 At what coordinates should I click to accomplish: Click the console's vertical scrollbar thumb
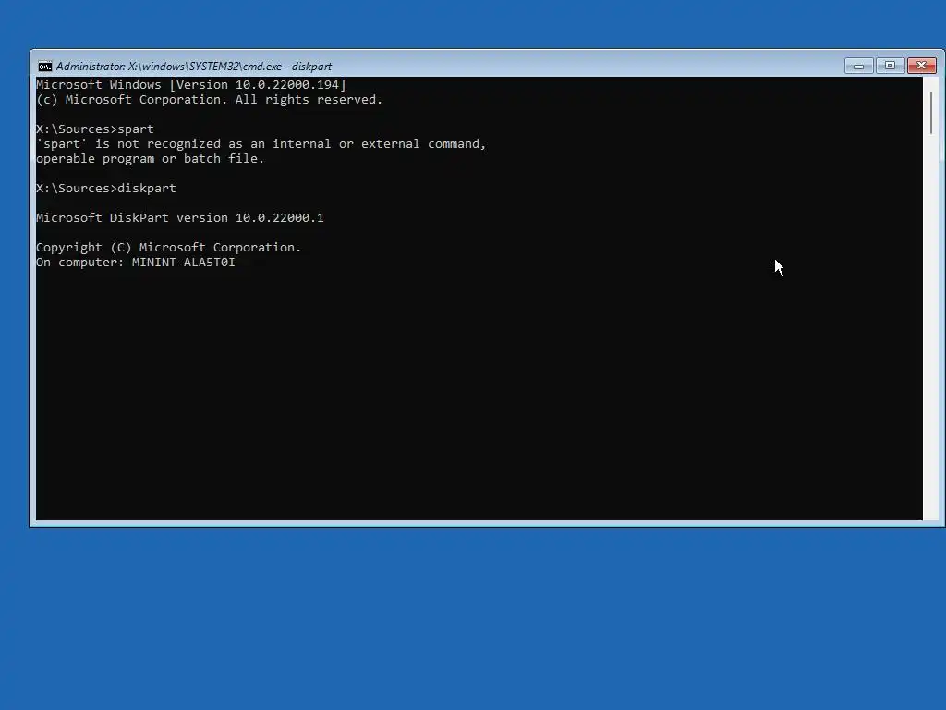pyautogui.click(x=931, y=113)
